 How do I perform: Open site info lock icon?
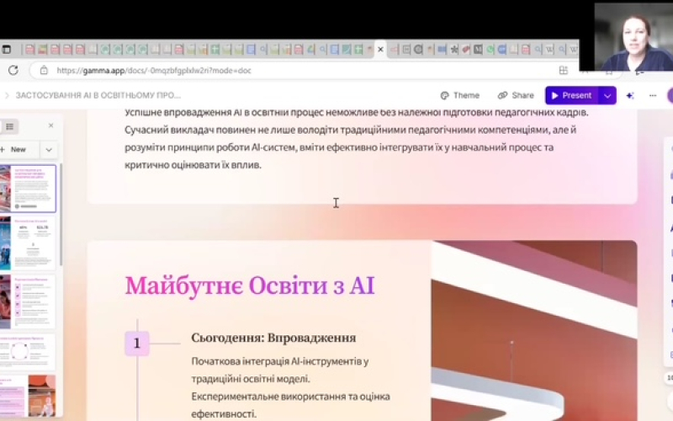tap(44, 71)
